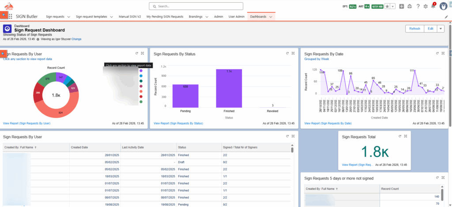Expand the Brandings tab chevron

[x=207, y=17]
